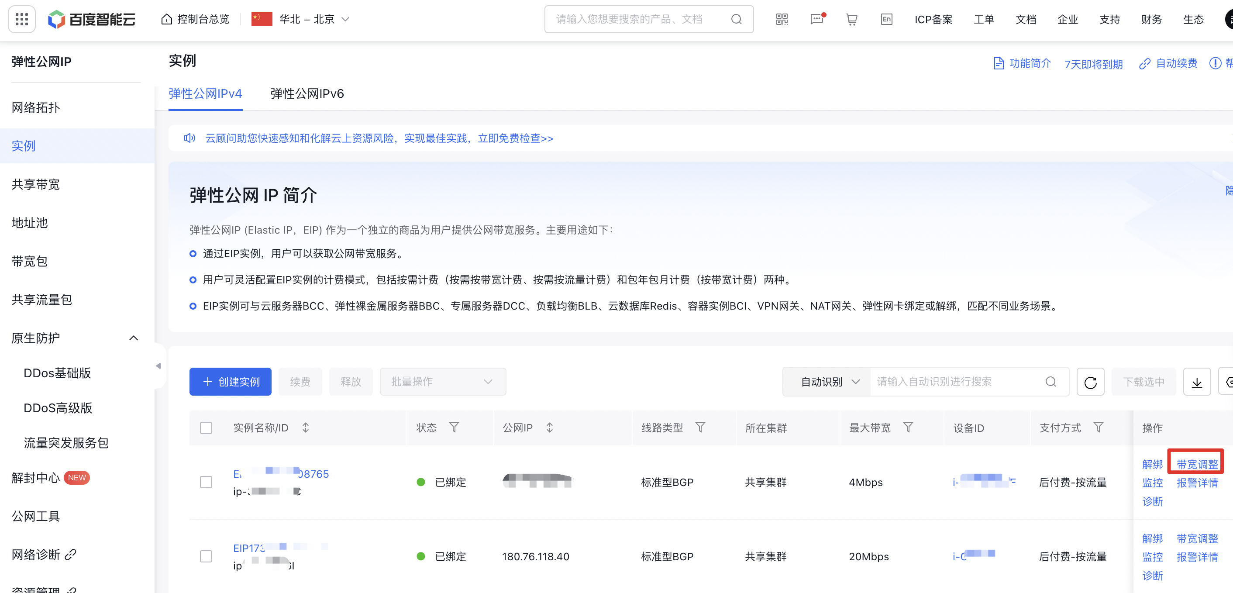This screenshot has height=593, width=1233.
Task: Click the Baidu AI Cloud logo
Action: click(91, 19)
